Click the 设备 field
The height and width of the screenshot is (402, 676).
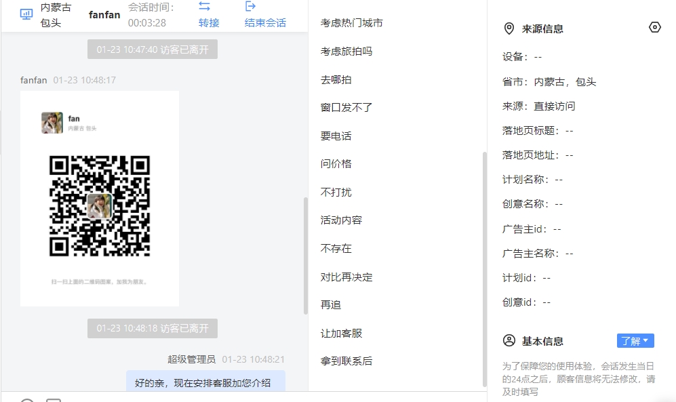(x=522, y=56)
